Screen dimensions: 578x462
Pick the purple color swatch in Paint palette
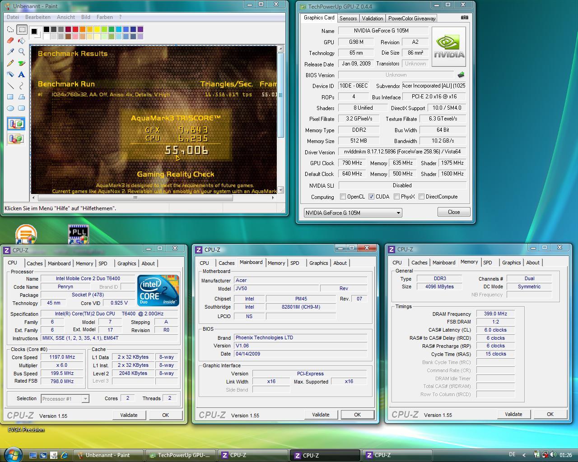pyautogui.click(x=140, y=29)
